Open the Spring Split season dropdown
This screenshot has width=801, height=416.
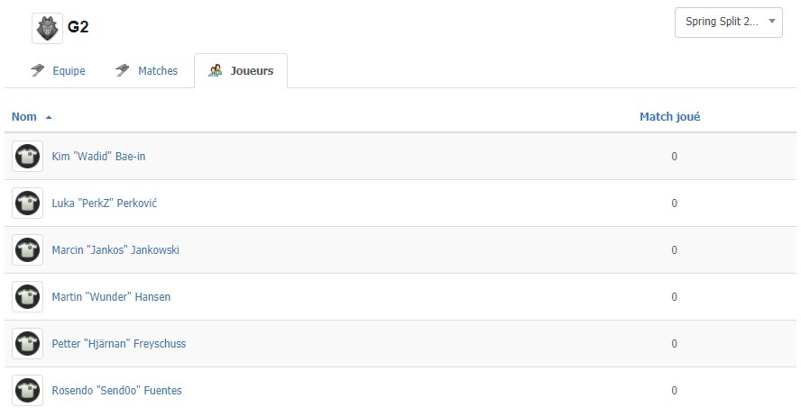point(729,23)
